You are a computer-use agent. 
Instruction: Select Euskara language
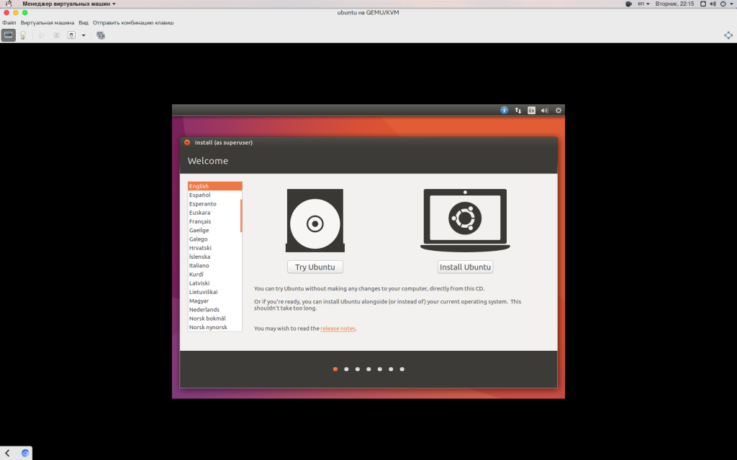(214, 213)
